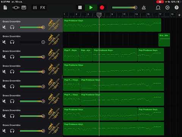This screenshot has height=137, width=182.
Task: Mute the eighth Brass Ensemble track
Action: click(x=4, y=131)
